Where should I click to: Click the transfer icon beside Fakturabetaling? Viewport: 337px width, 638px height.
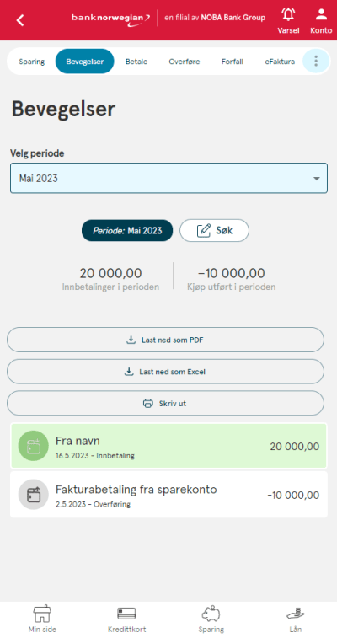point(34,495)
